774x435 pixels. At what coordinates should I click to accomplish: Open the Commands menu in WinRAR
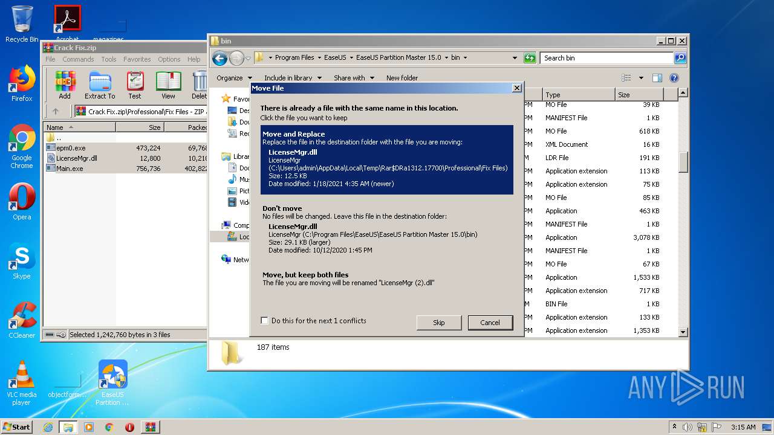(78, 59)
